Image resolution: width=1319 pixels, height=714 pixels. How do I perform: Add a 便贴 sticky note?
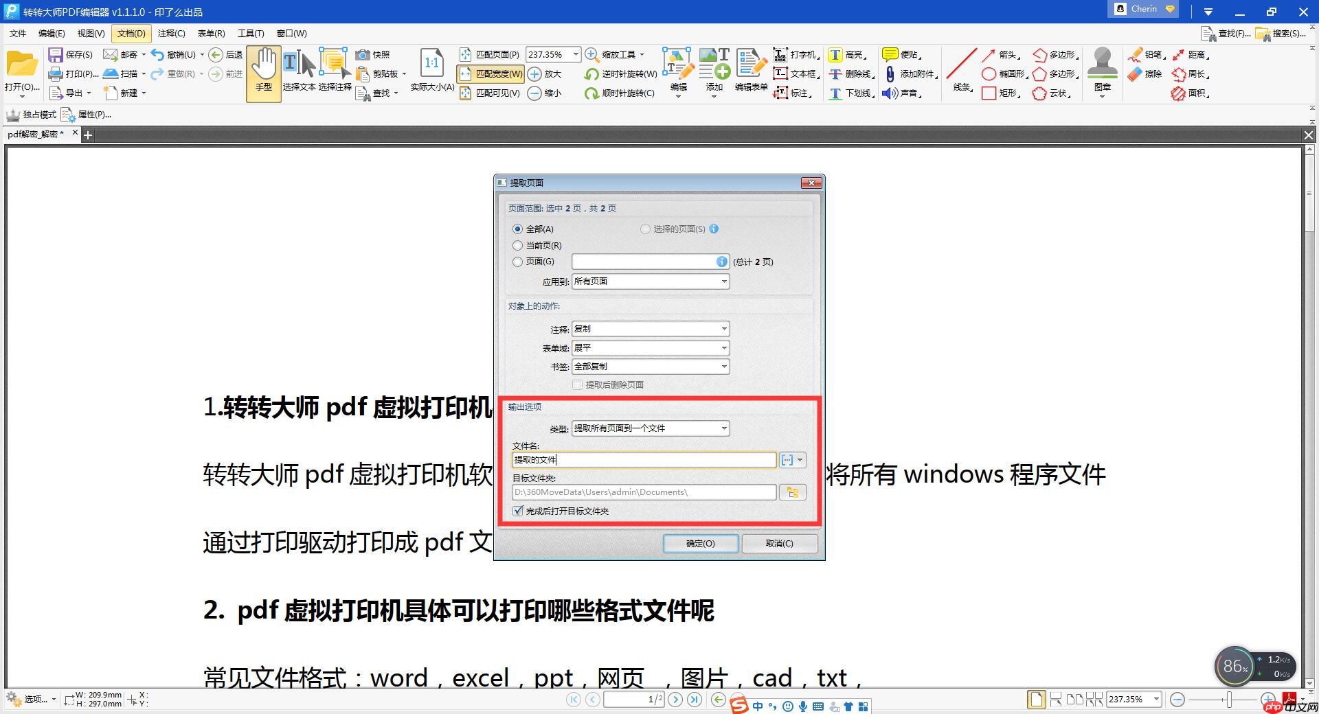pos(902,54)
